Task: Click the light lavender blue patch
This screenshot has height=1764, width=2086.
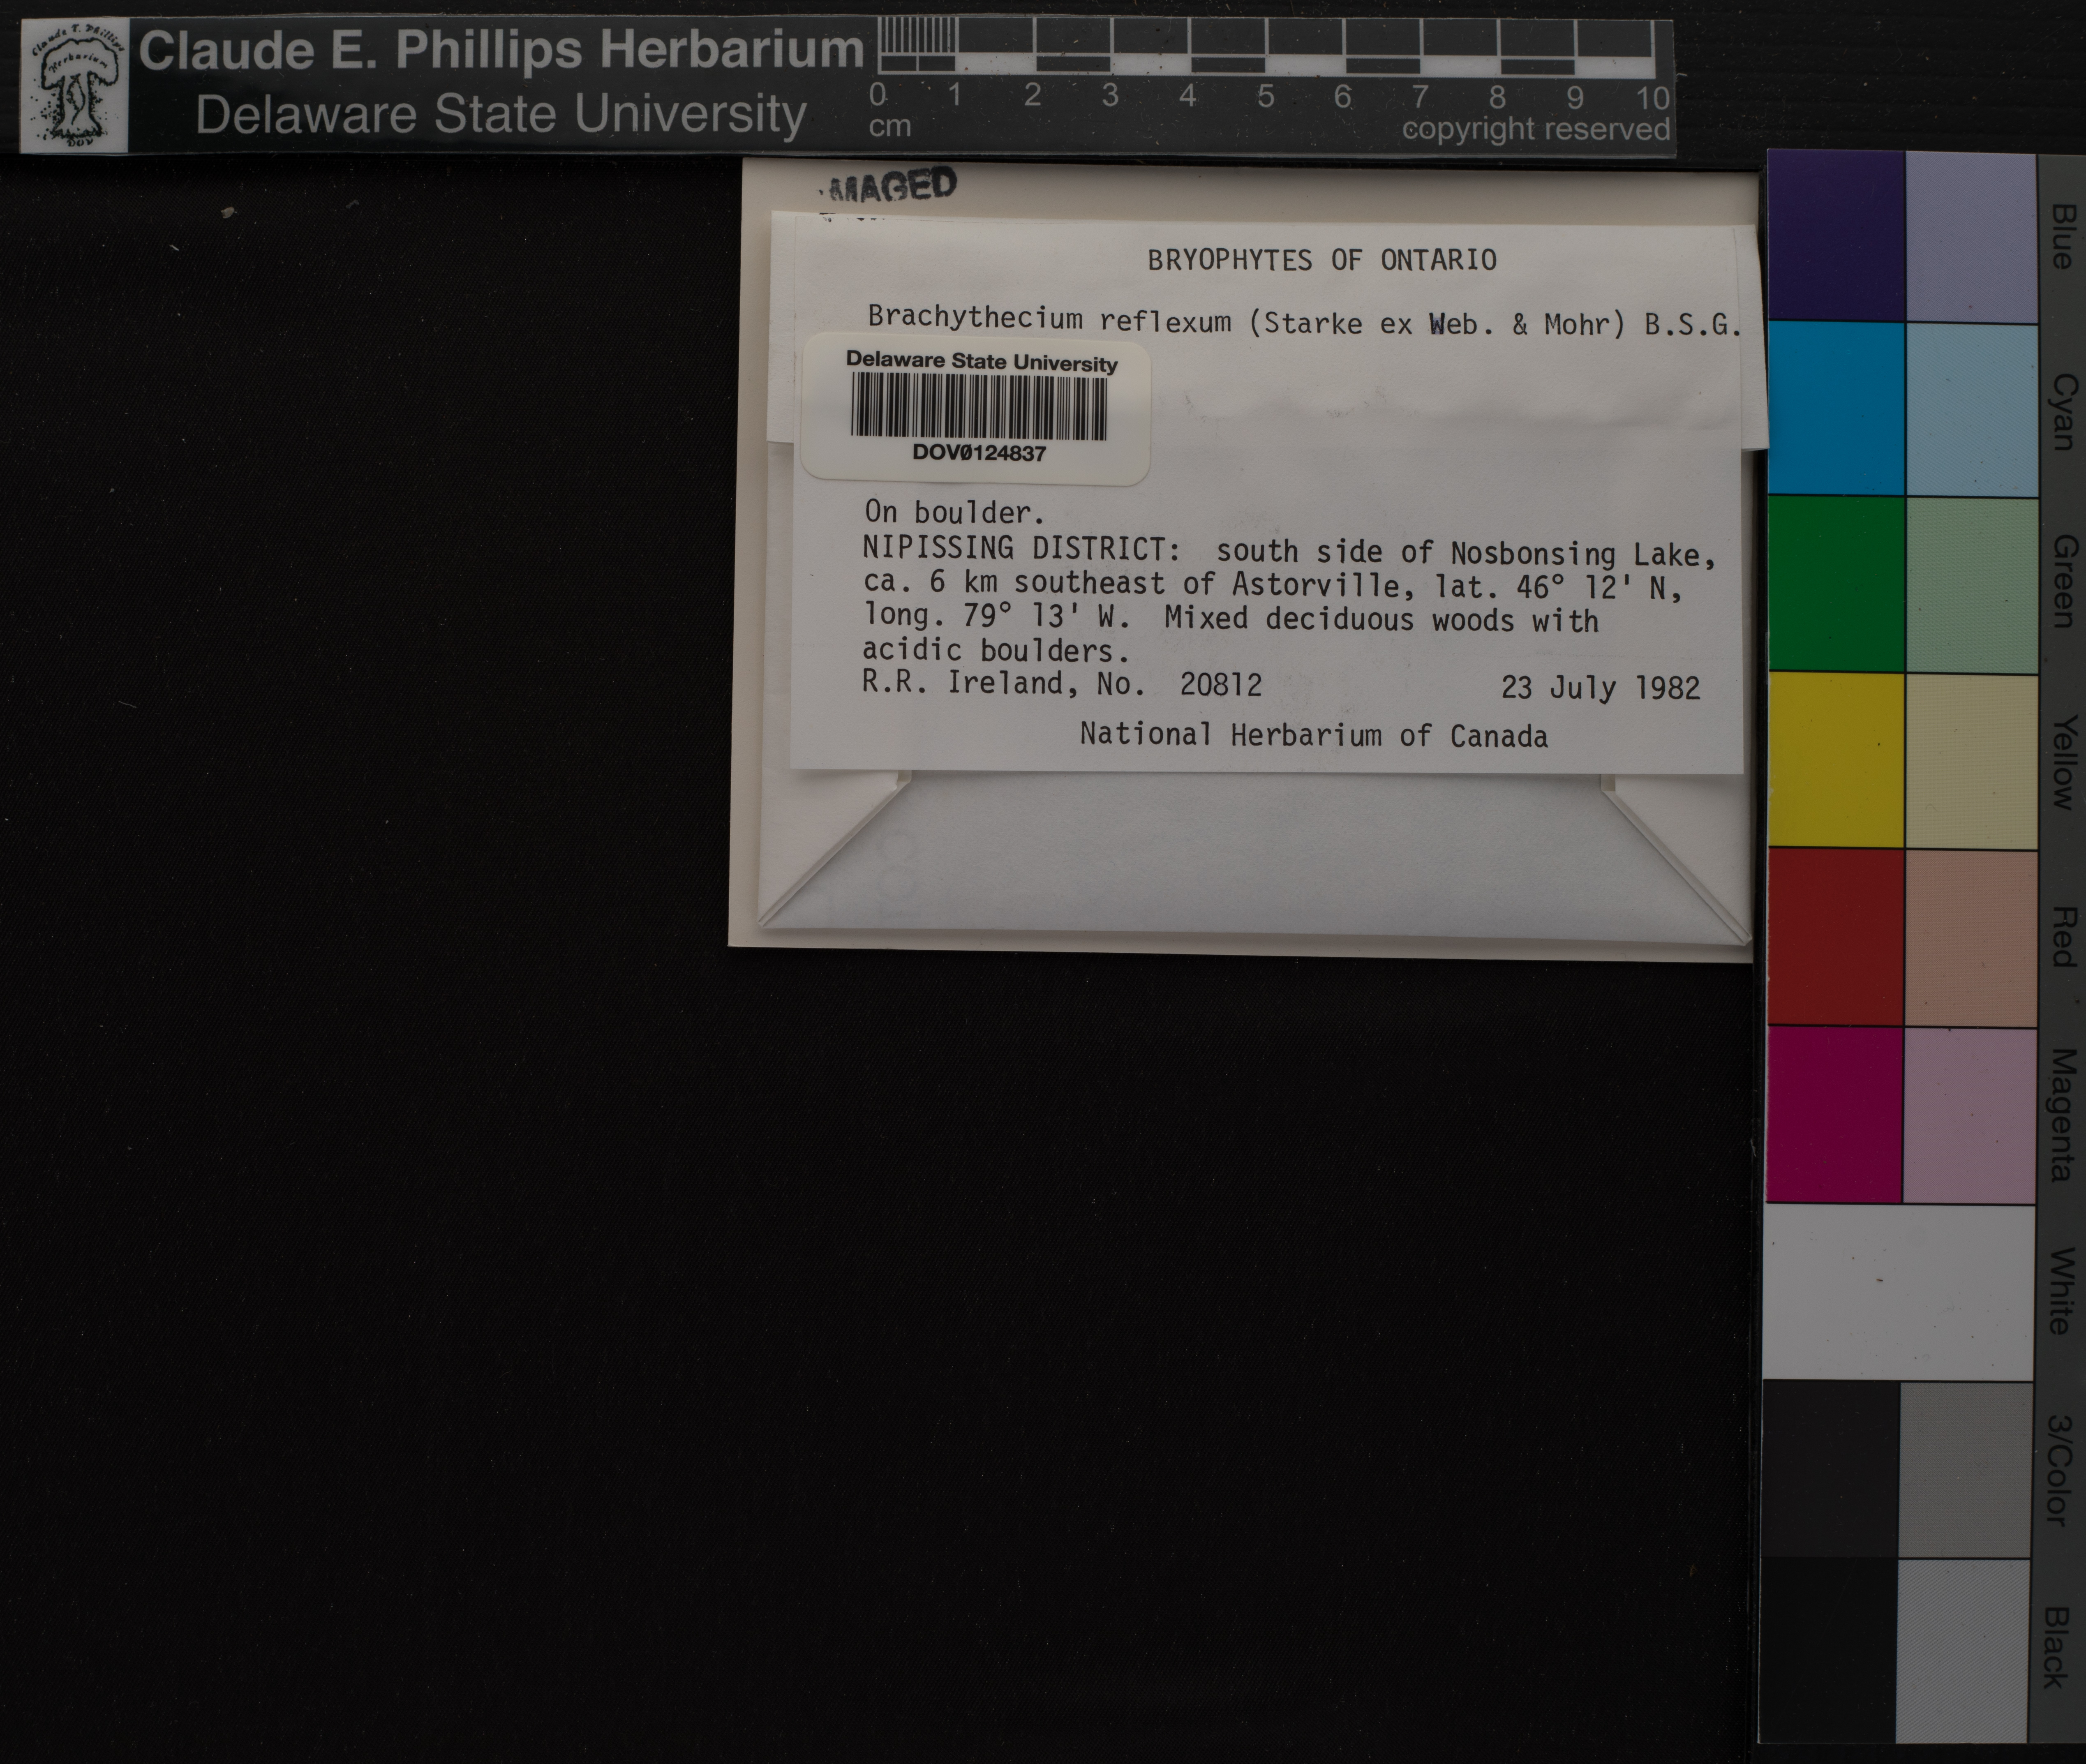Action: click(x=1970, y=237)
